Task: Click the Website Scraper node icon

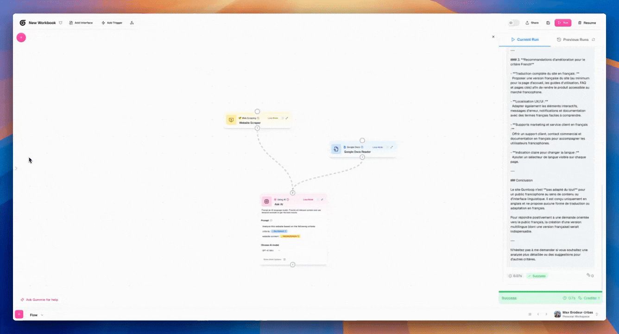Action: click(x=231, y=120)
